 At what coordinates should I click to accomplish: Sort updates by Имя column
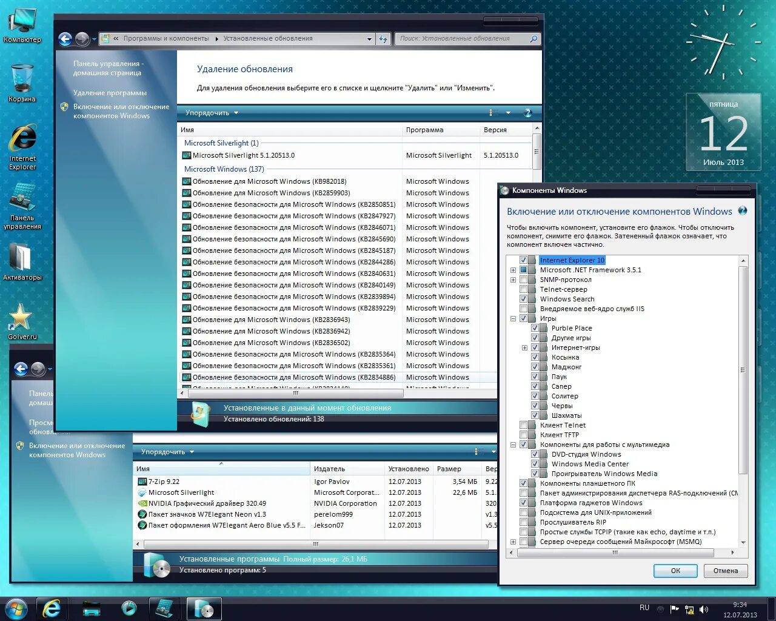pos(290,130)
